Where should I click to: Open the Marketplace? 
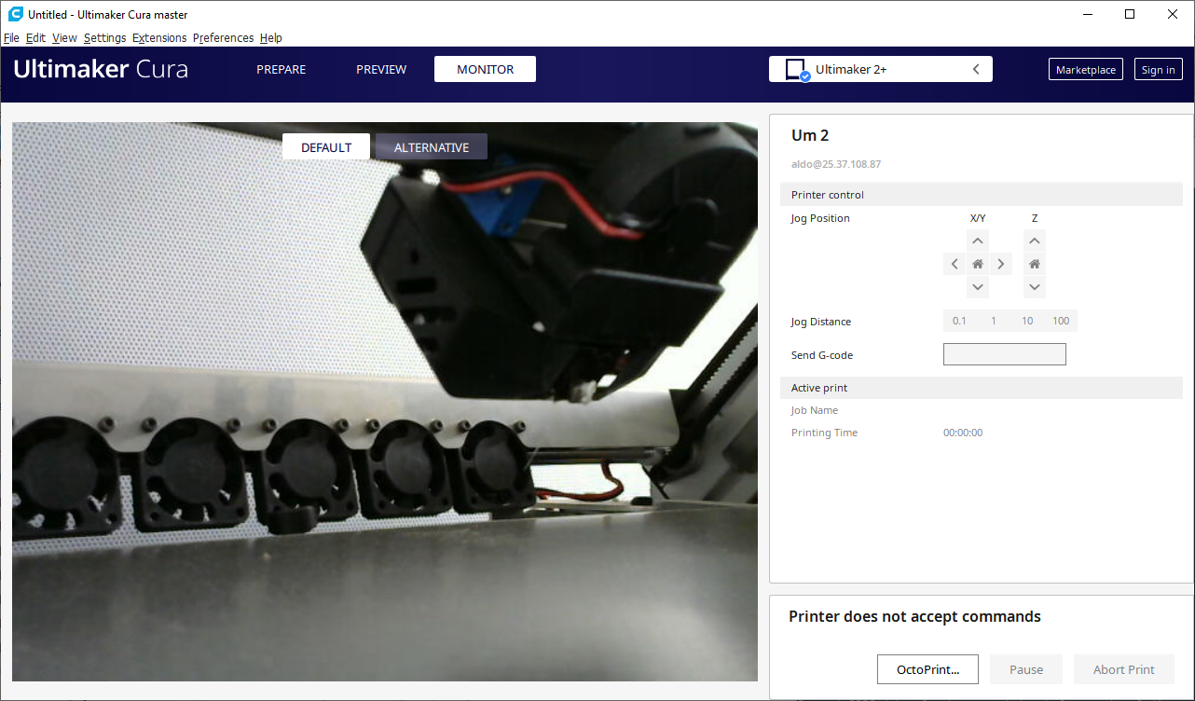[x=1085, y=68]
